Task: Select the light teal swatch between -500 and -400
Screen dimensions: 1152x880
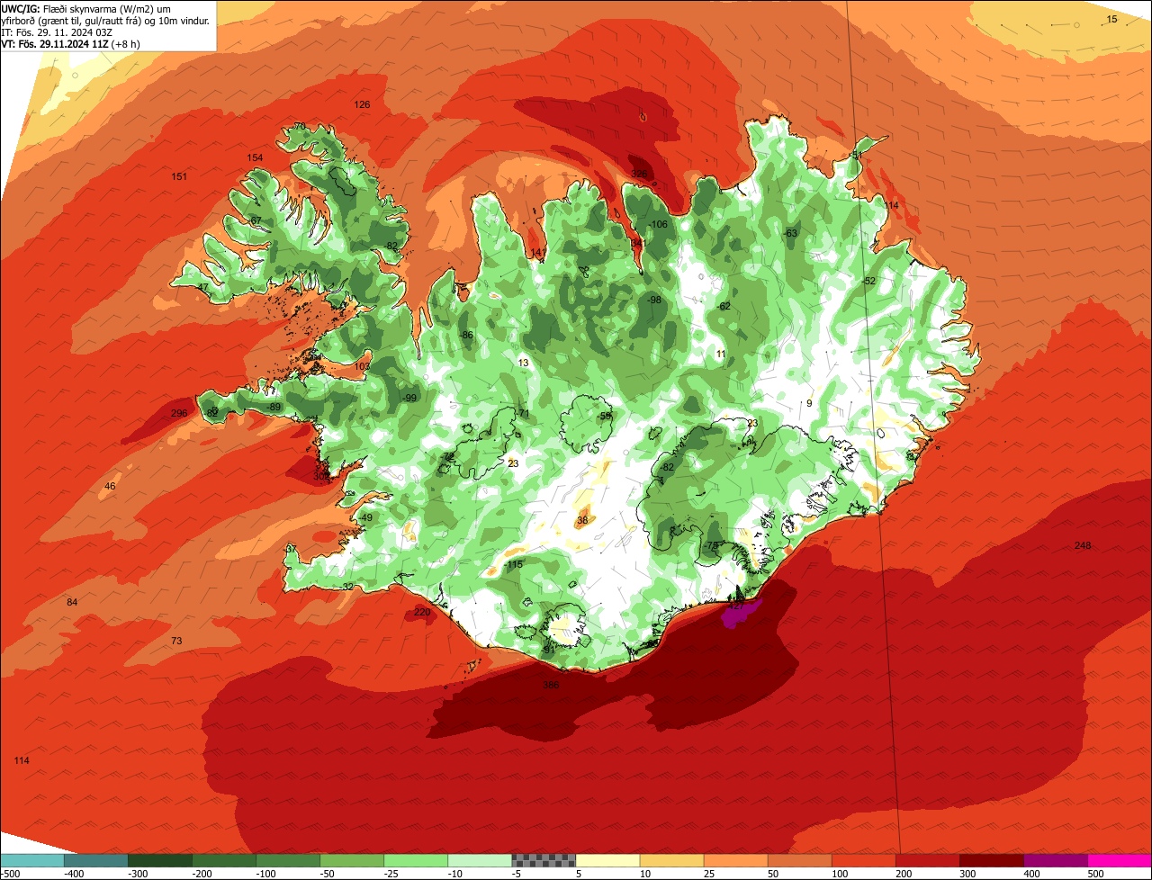Action: click(x=31, y=859)
